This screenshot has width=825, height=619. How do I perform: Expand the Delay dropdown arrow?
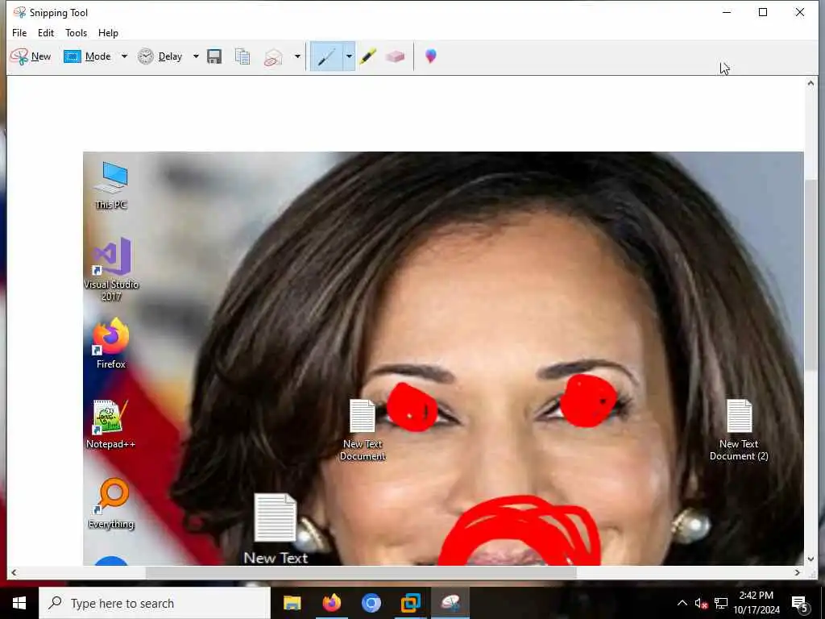pos(196,56)
